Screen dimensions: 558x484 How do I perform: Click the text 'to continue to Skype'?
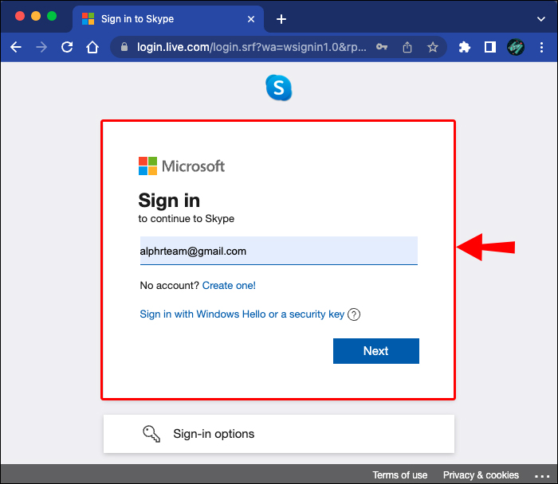click(187, 219)
